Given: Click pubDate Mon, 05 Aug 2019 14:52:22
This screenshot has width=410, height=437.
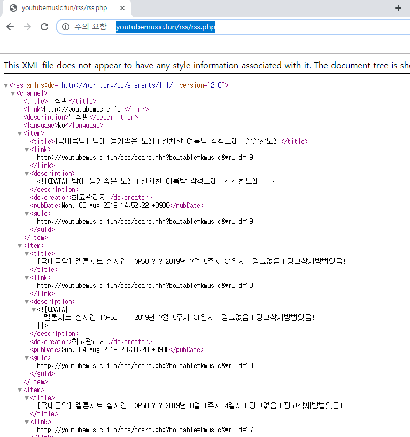Looking at the screenshot, I should pyautogui.click(x=115, y=206).
